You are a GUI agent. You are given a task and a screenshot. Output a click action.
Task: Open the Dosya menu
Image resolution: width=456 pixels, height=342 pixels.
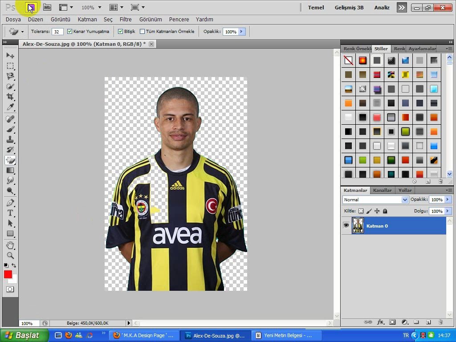(x=13, y=20)
